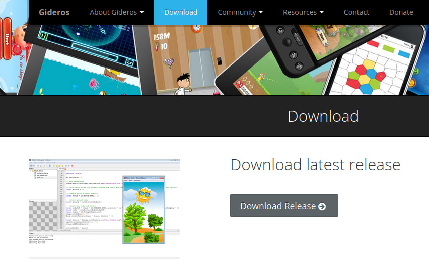Image resolution: width=429 pixels, height=262 pixels.
Task: Click the Download Release button
Action: (x=284, y=206)
